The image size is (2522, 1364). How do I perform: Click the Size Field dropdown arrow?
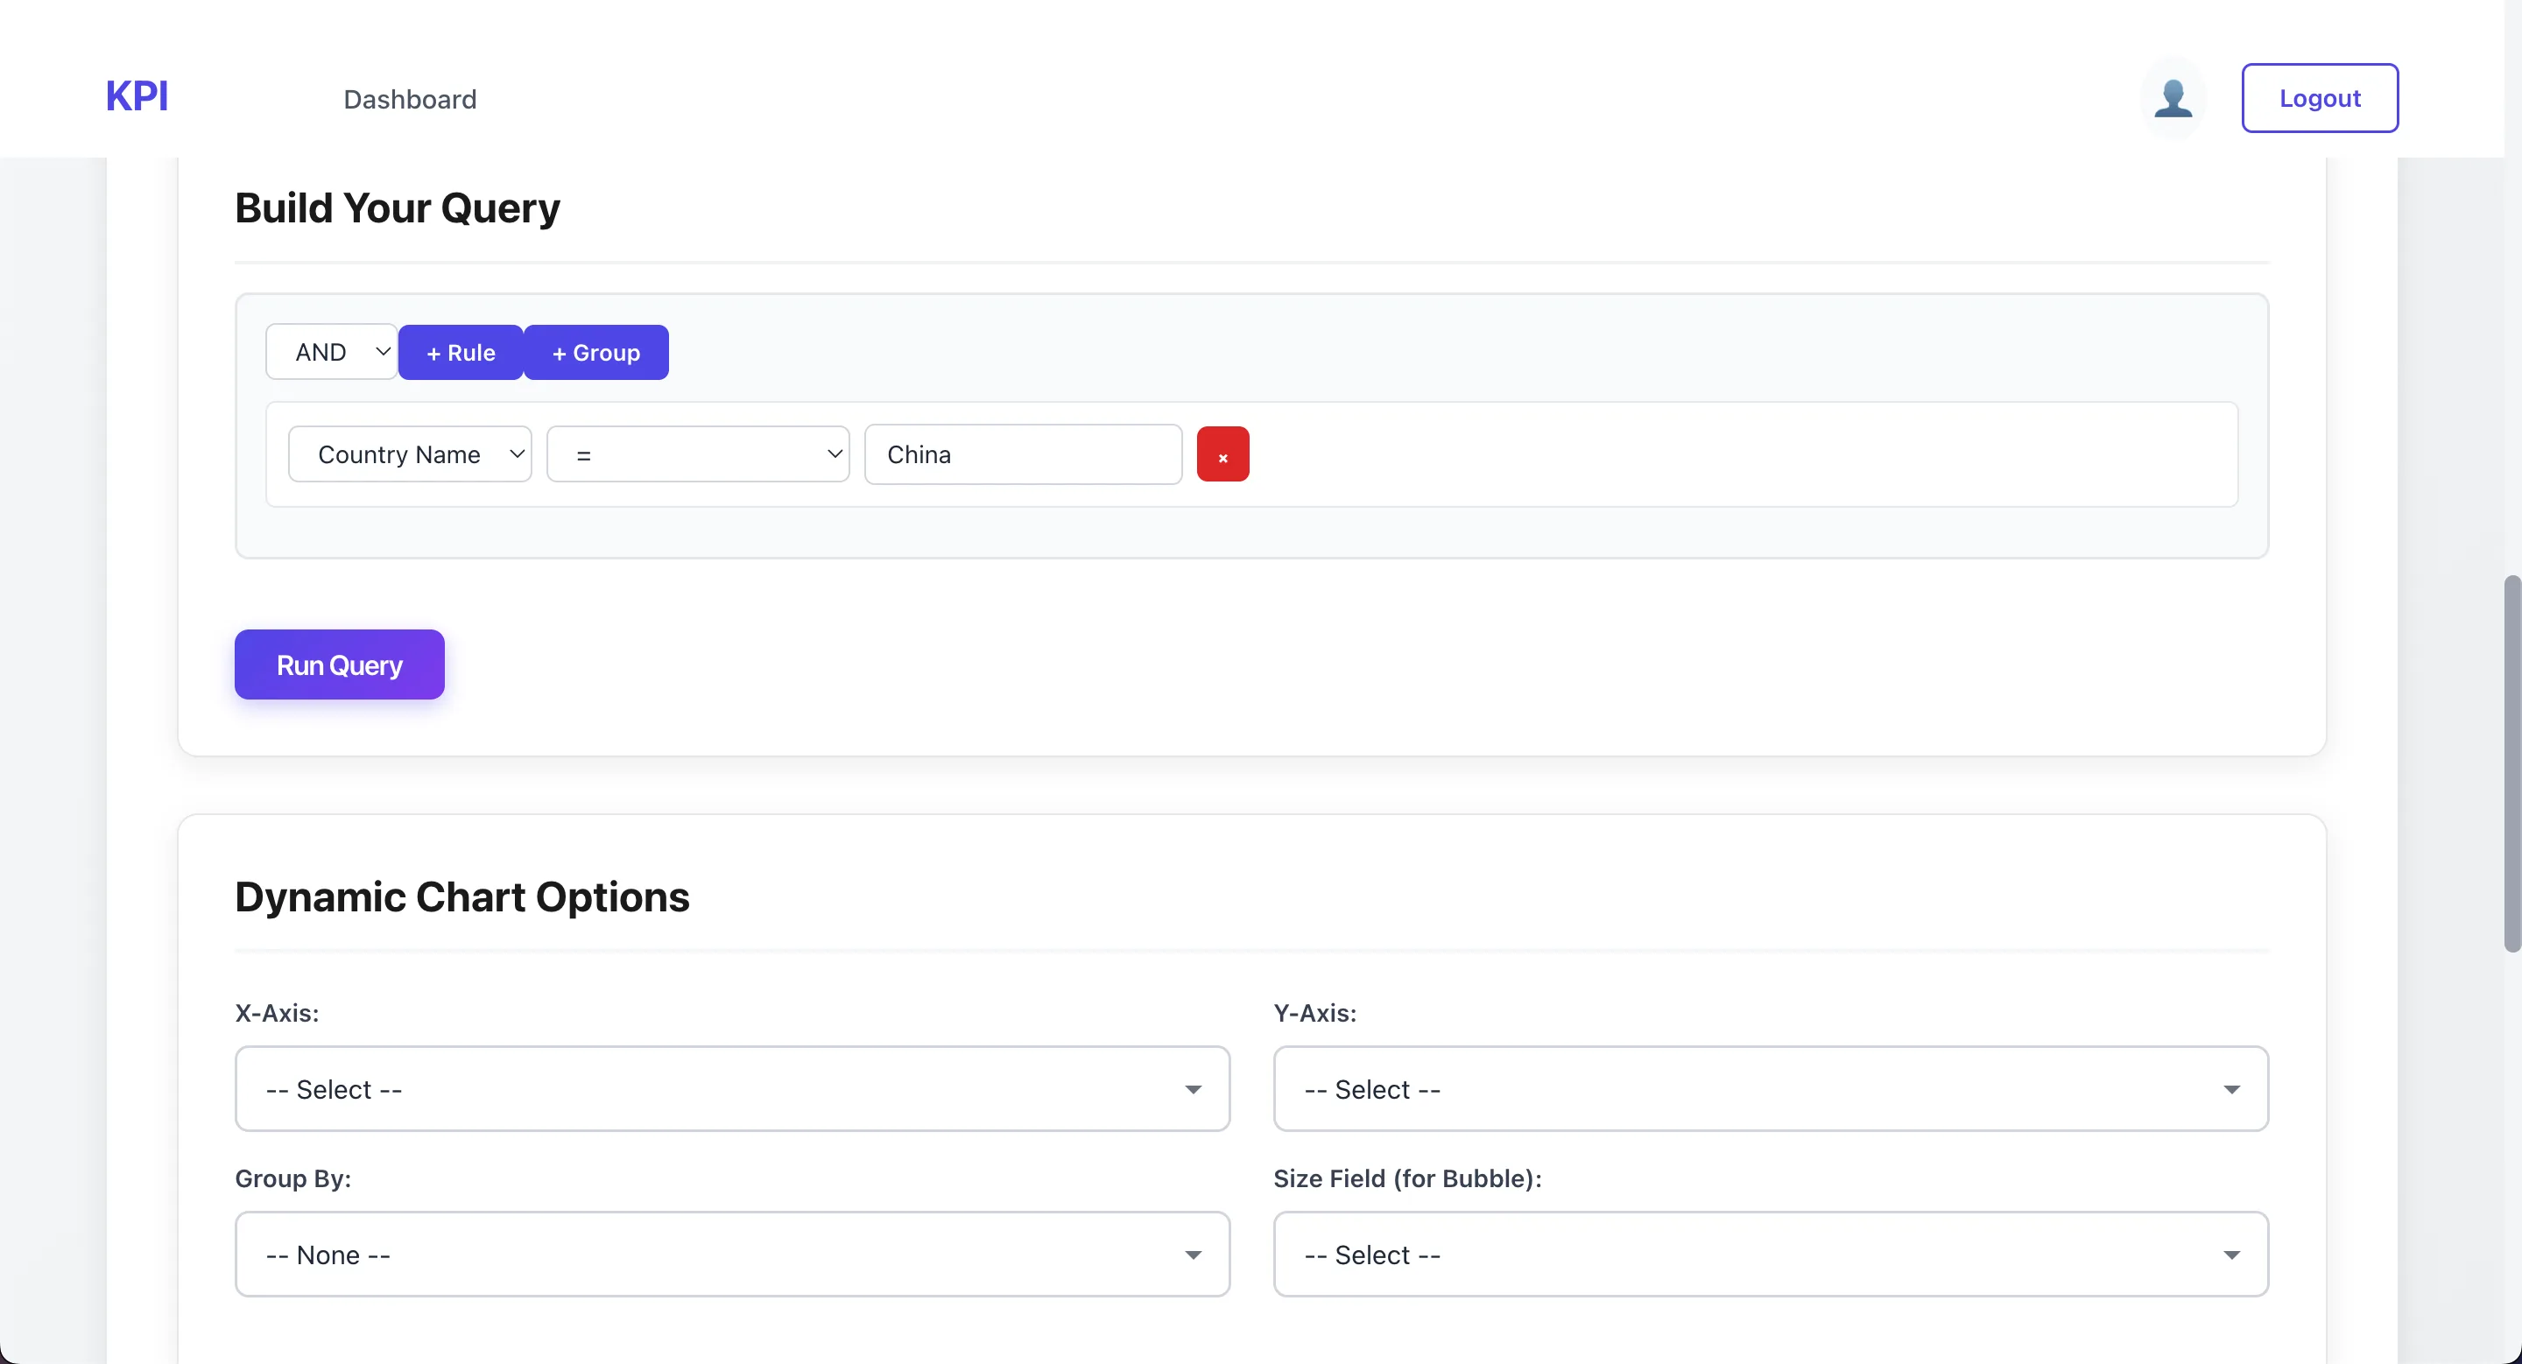pos(2231,1255)
